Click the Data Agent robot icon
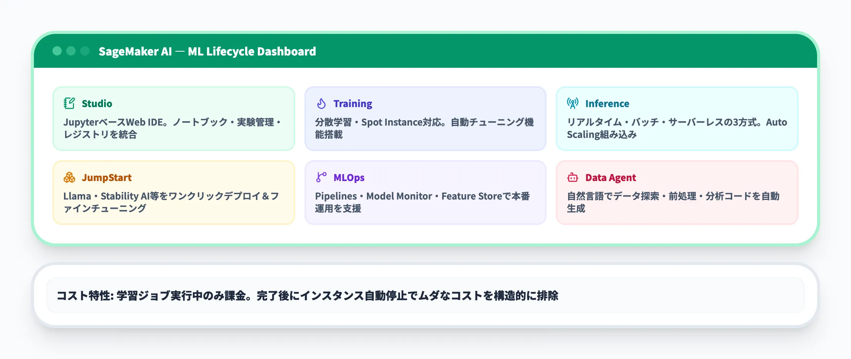The width and height of the screenshot is (851, 359). pos(573,177)
